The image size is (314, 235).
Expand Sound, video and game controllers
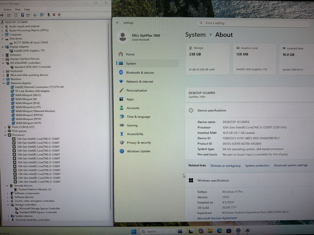[8, 201]
